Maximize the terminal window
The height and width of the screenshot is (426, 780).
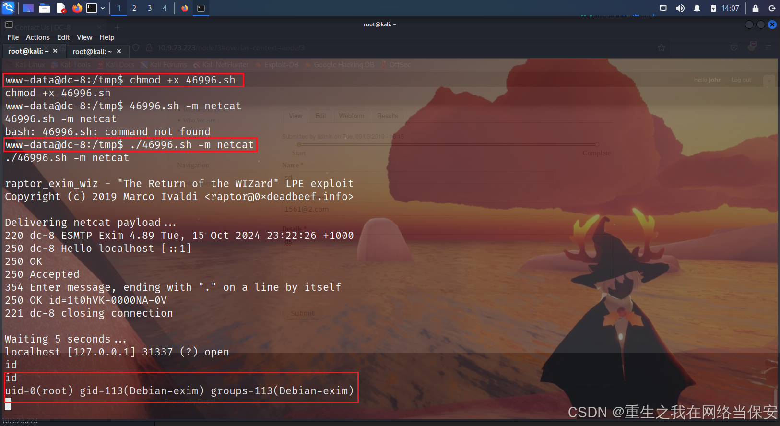pos(761,24)
